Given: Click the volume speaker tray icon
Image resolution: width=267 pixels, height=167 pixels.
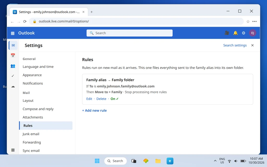Looking at the screenshot, I should click(236, 161).
